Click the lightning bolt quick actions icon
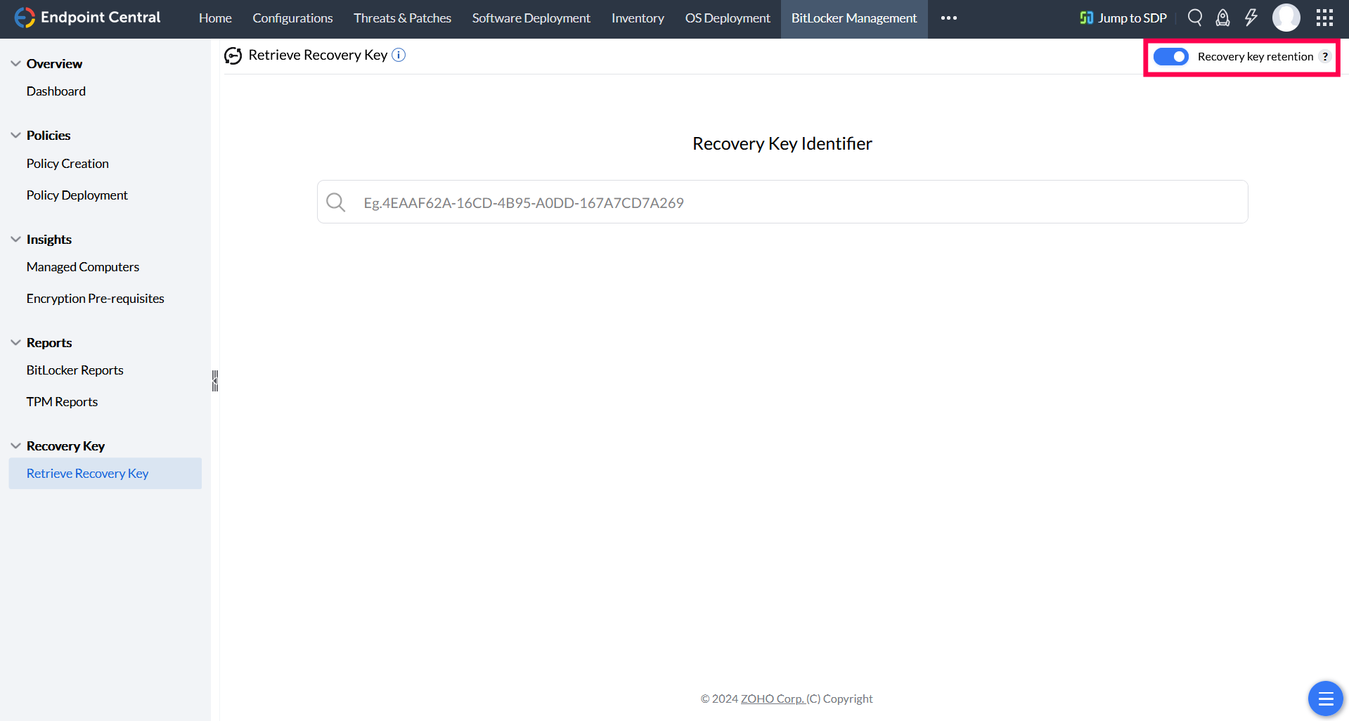Image resolution: width=1349 pixels, height=721 pixels. point(1251,18)
